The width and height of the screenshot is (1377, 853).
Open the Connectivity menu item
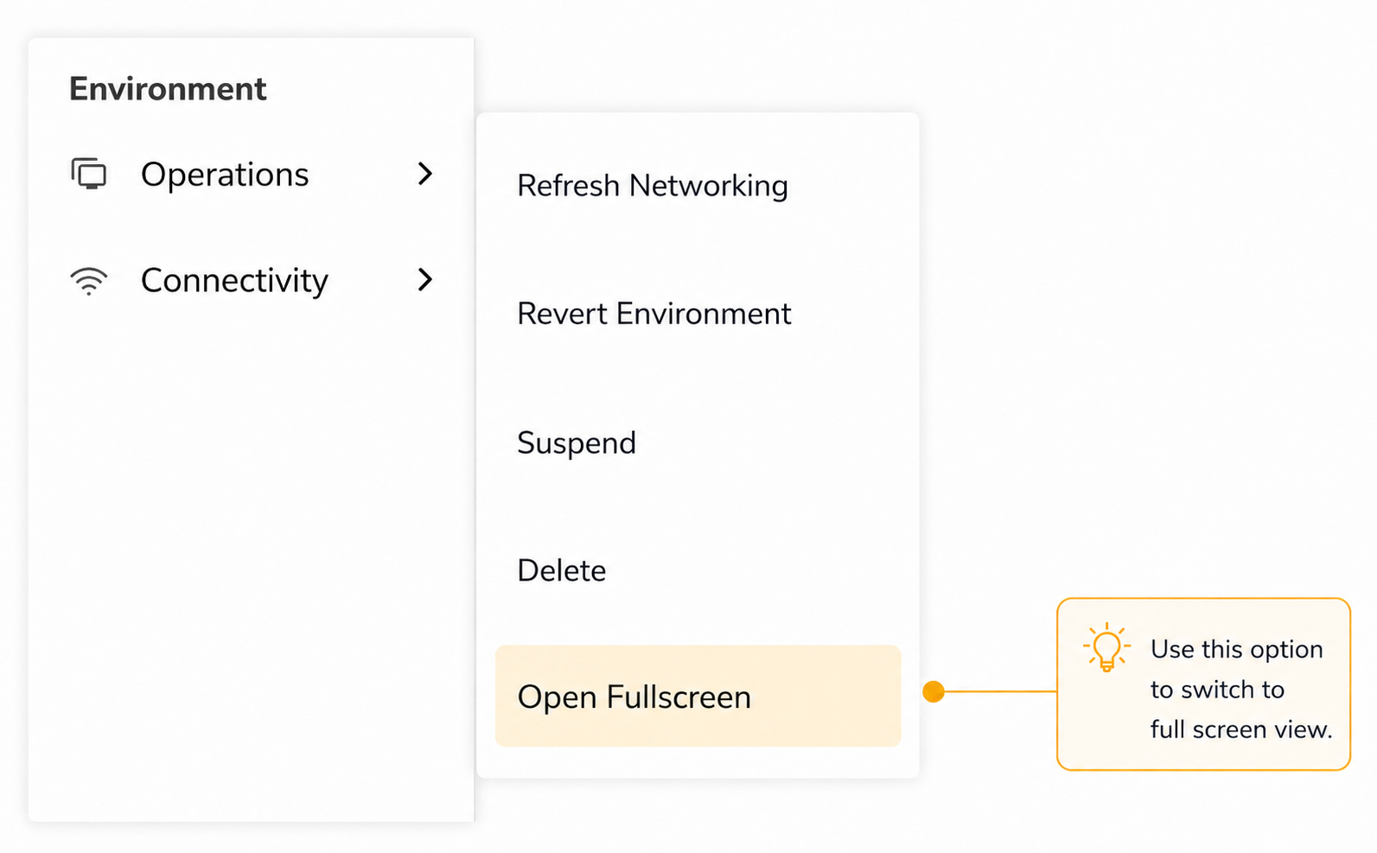pyautogui.click(x=252, y=280)
